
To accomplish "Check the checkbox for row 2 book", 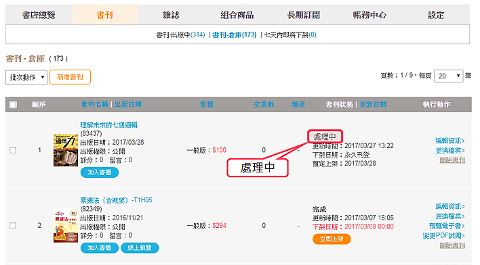I will (x=13, y=226).
